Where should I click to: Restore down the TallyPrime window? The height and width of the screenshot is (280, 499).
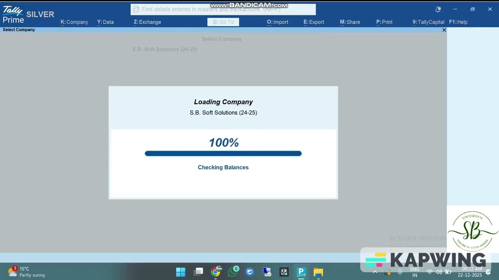(472, 9)
